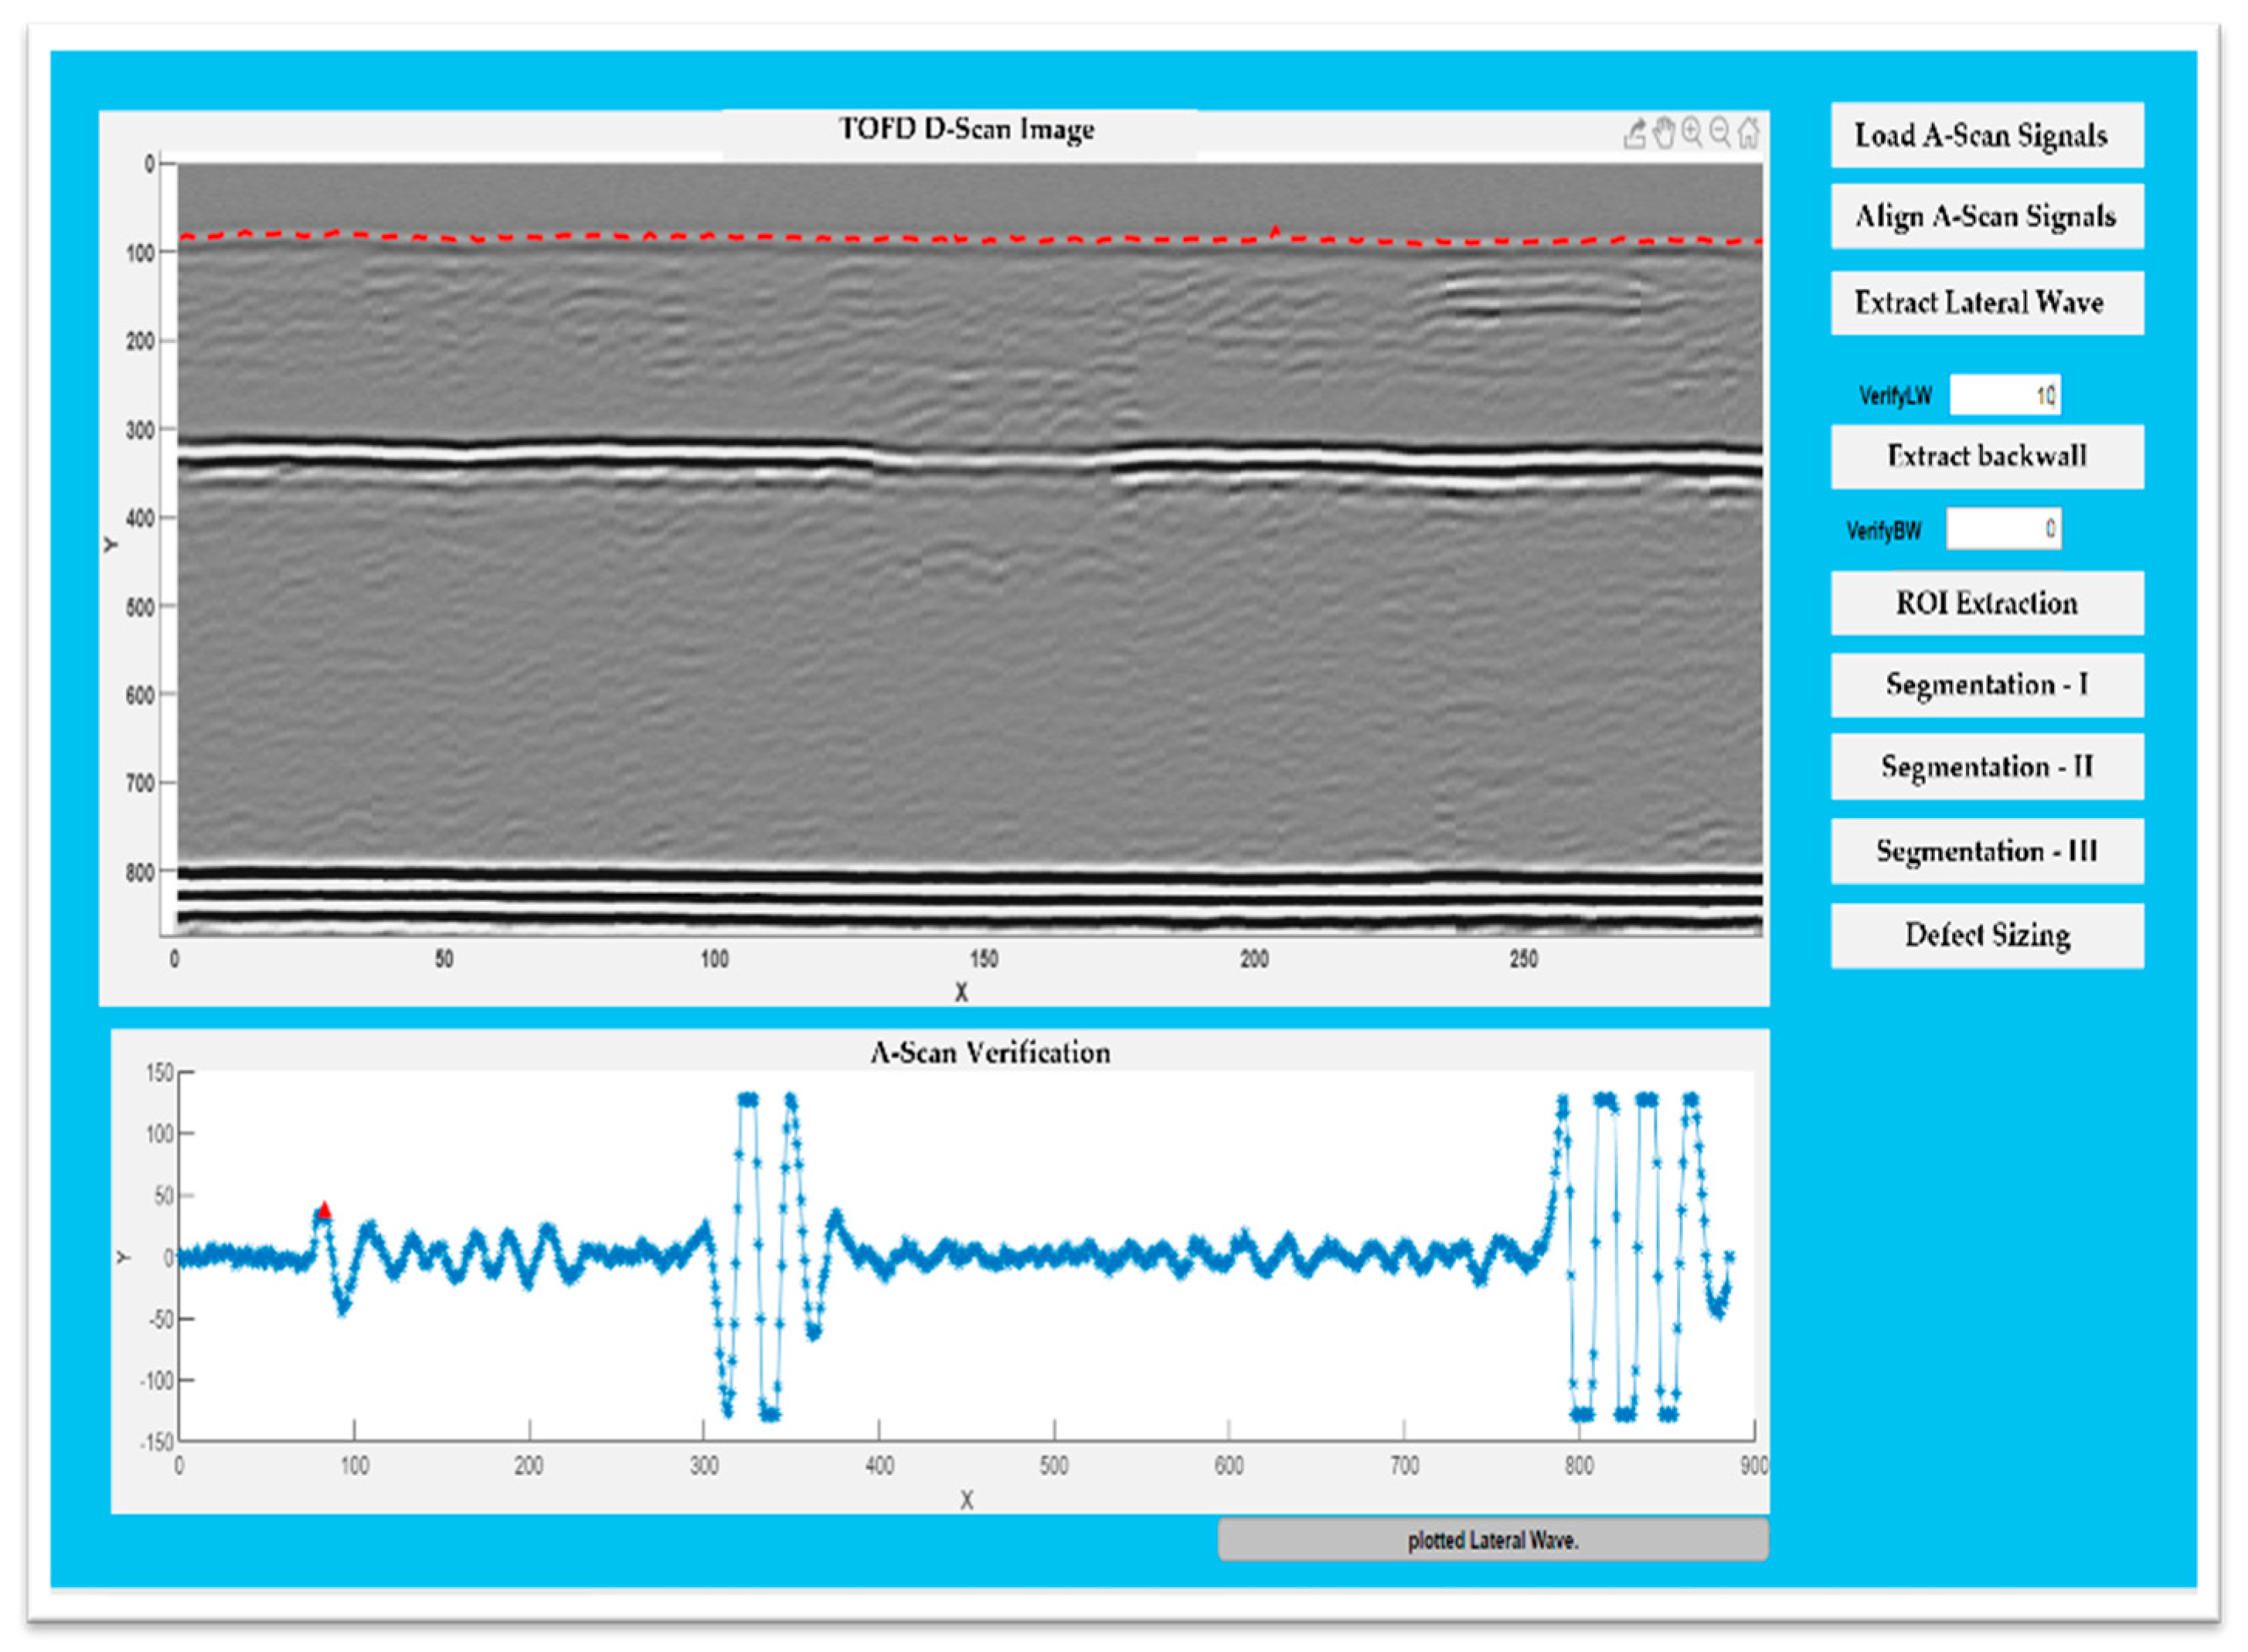
Task: Click Extract backwall button
Action: (x=1986, y=457)
